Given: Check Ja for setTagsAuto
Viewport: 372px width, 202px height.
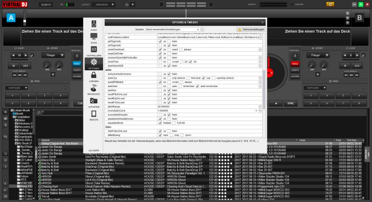Looking at the screenshot, I should 160,45.
